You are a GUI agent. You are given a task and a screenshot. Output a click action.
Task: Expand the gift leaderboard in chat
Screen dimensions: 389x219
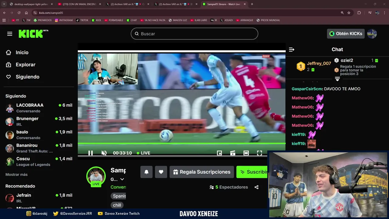pos(337,79)
